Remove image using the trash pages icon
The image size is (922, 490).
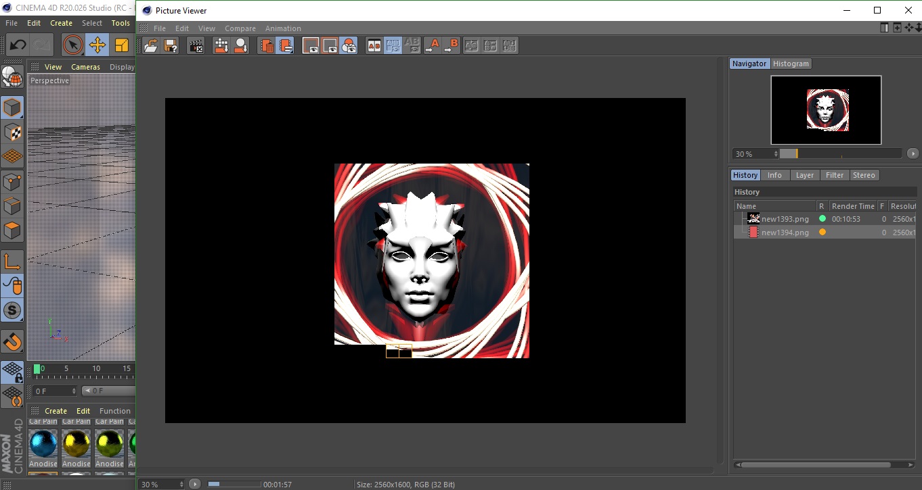coord(267,46)
